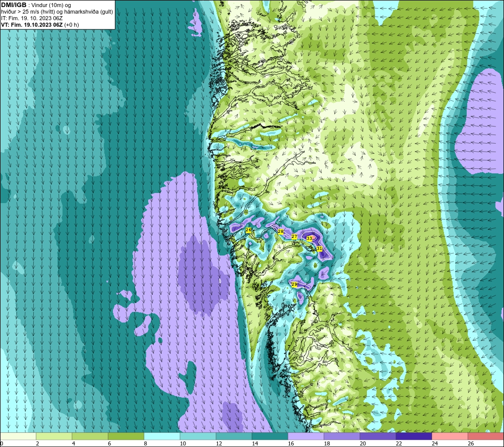
Task: Click the yellow gust label 31
Action: pyautogui.click(x=319, y=249)
